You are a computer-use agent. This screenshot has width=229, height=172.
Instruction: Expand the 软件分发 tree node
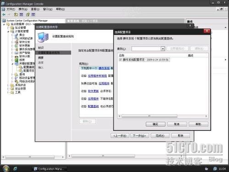(12, 42)
